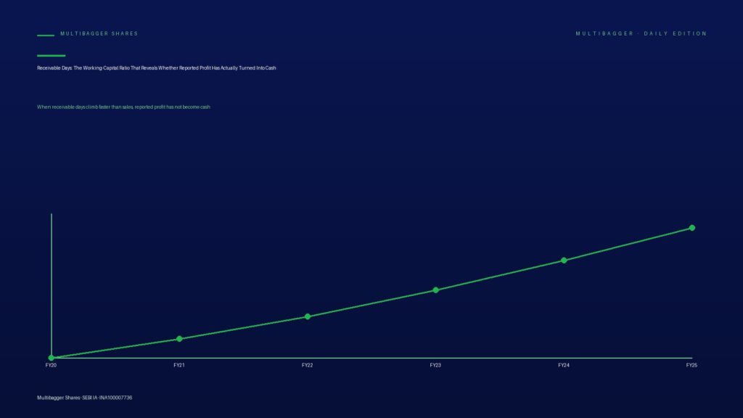Select the FY21 data point marker
The image size is (743, 418).
coord(179,339)
